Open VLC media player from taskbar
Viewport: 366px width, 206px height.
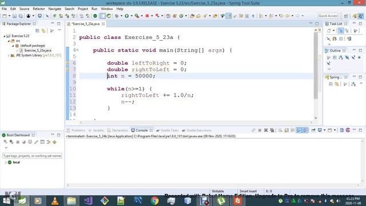[55, 201]
